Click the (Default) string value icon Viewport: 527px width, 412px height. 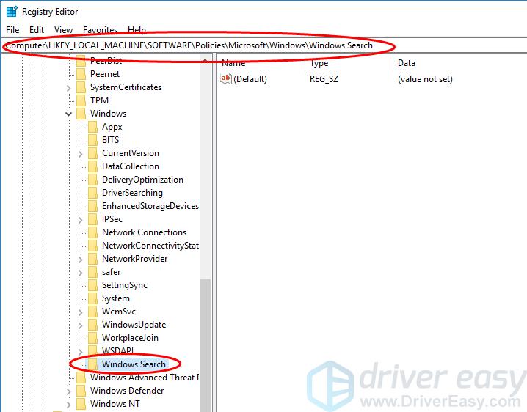(x=226, y=78)
